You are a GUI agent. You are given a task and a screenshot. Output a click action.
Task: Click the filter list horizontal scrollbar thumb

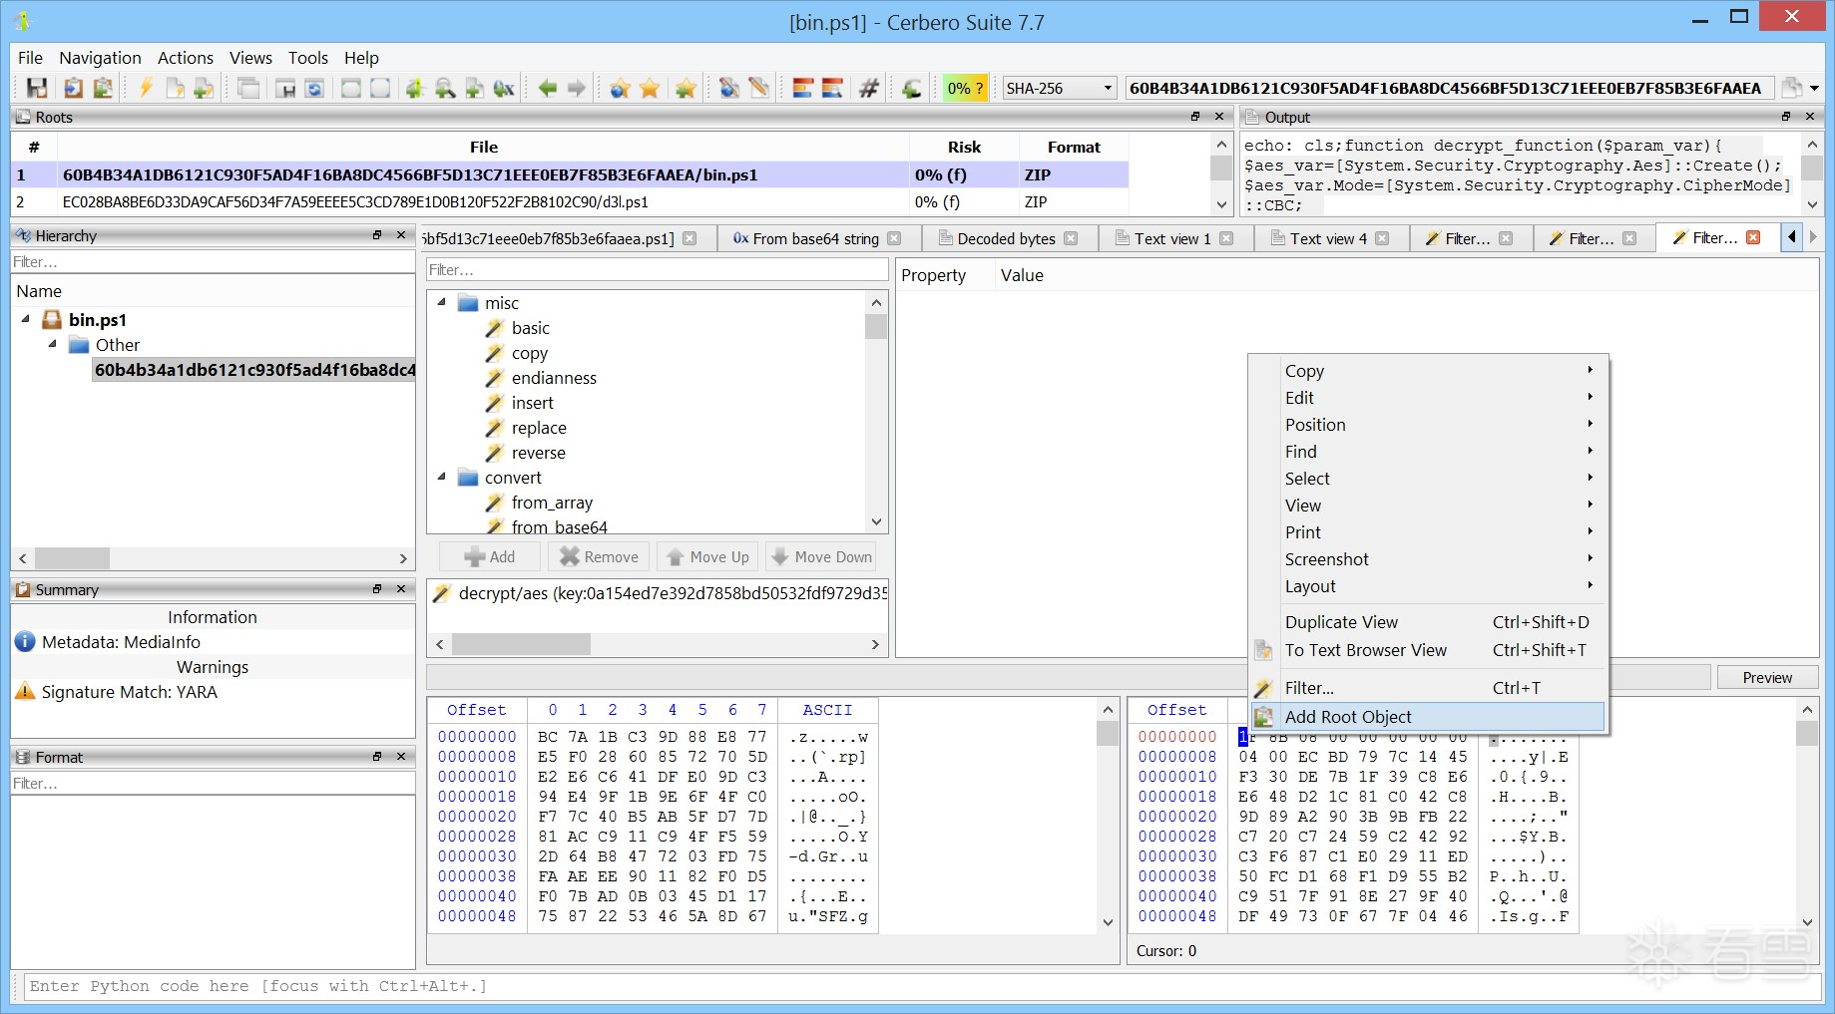pyautogui.click(x=521, y=644)
